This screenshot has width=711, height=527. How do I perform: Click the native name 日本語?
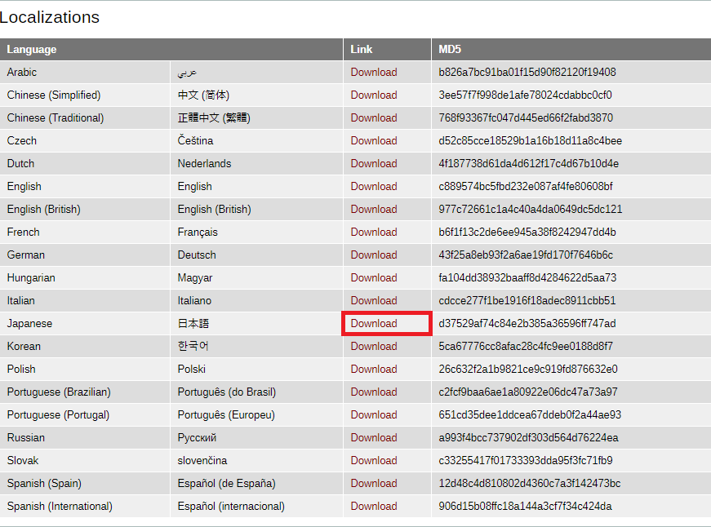tap(193, 324)
